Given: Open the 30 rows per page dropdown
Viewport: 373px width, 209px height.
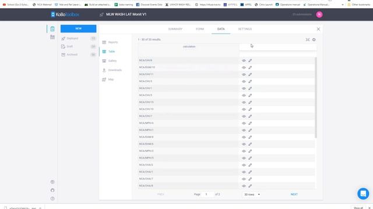Looking at the screenshot, I should [x=252, y=194].
